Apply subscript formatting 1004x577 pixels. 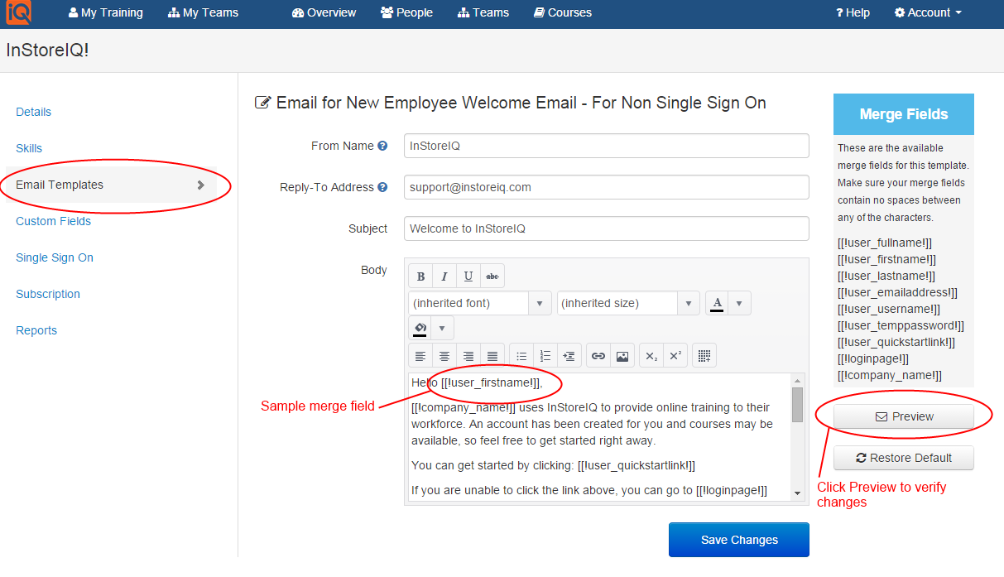click(651, 356)
